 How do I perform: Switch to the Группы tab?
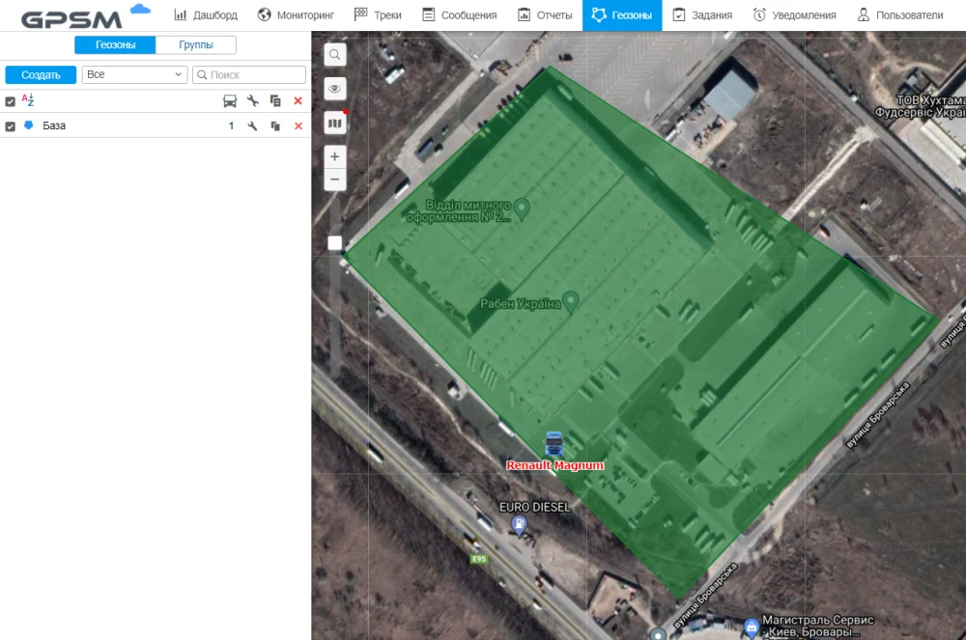click(x=196, y=45)
